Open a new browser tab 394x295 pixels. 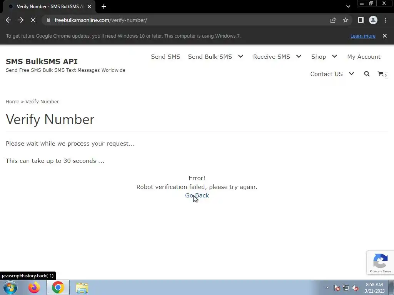click(x=104, y=7)
